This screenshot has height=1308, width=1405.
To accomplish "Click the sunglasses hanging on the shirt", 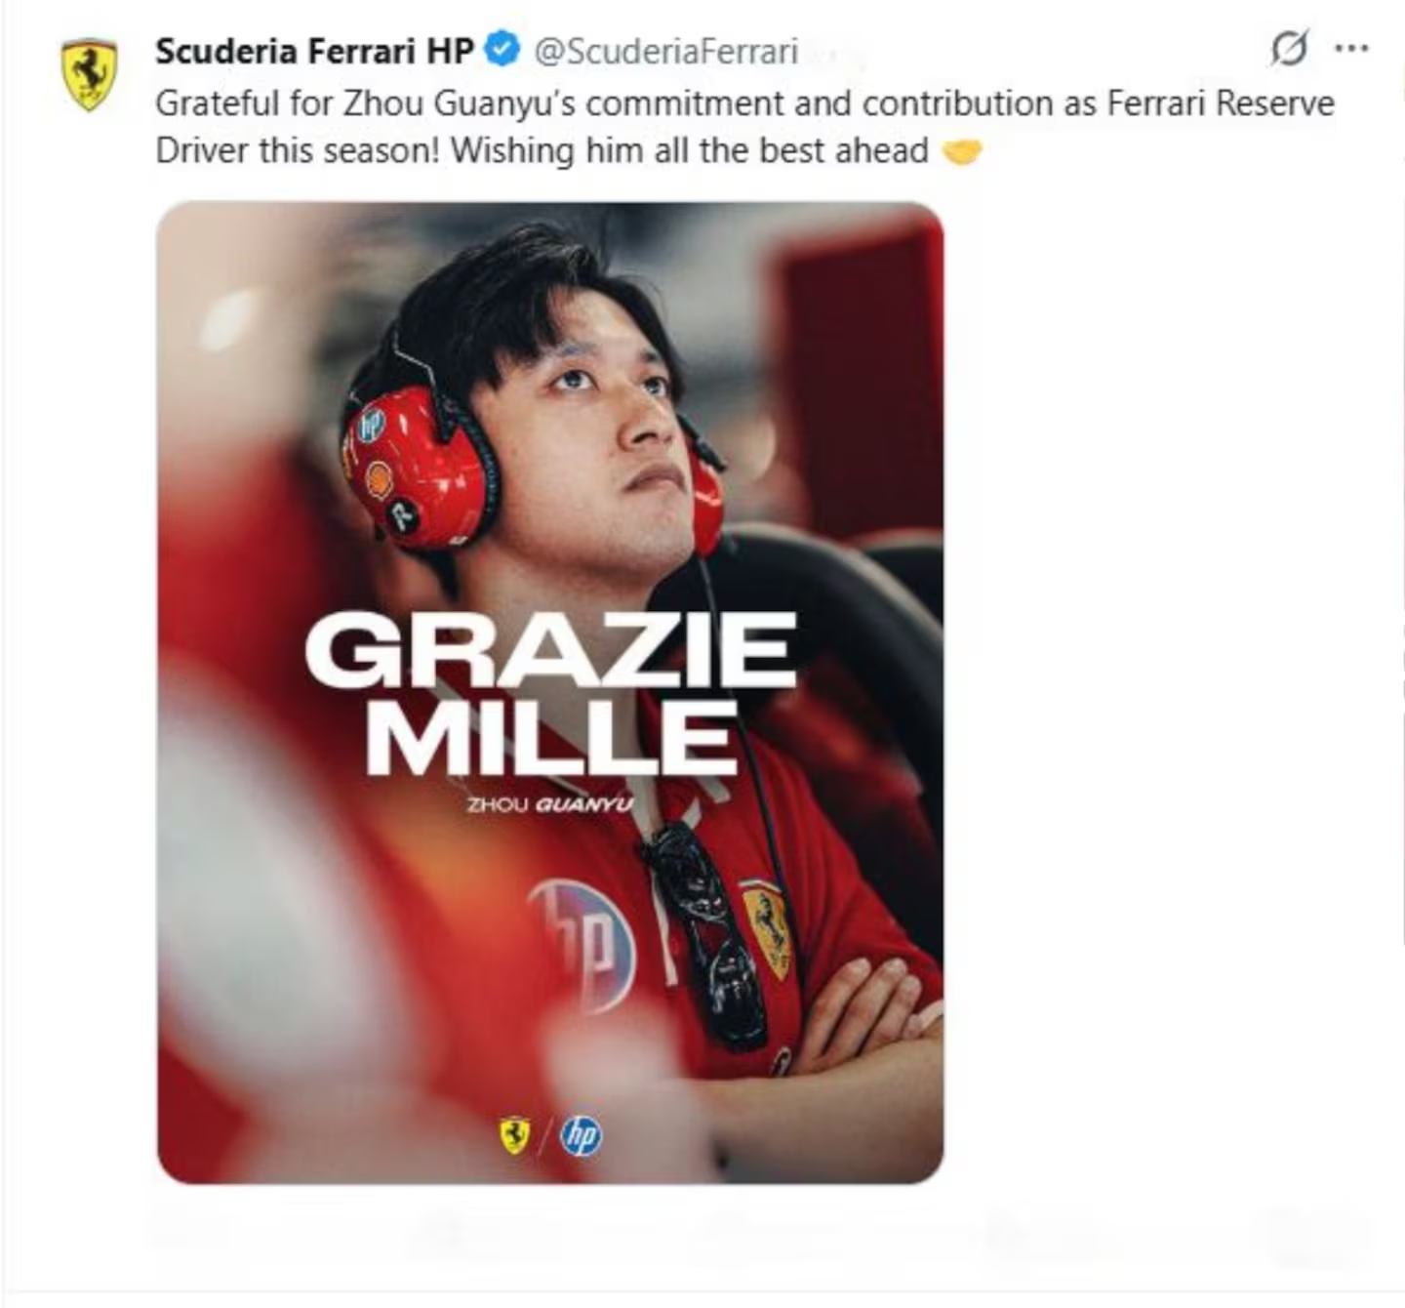I will 704,936.
